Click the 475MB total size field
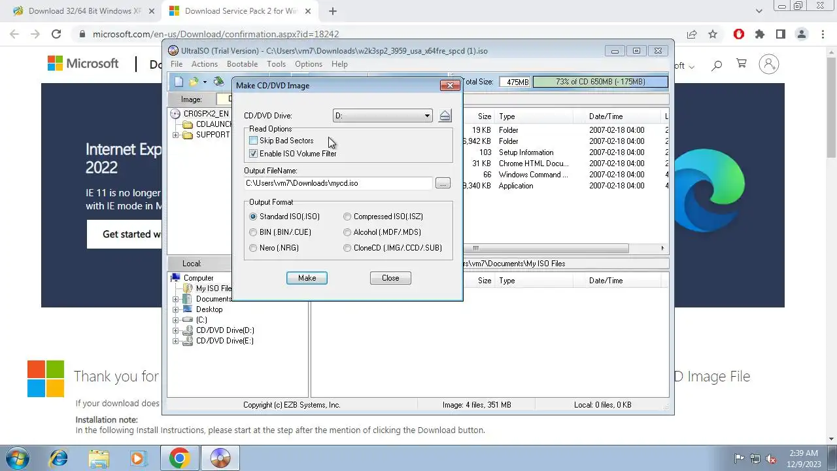The height and width of the screenshot is (471, 837). point(515,82)
